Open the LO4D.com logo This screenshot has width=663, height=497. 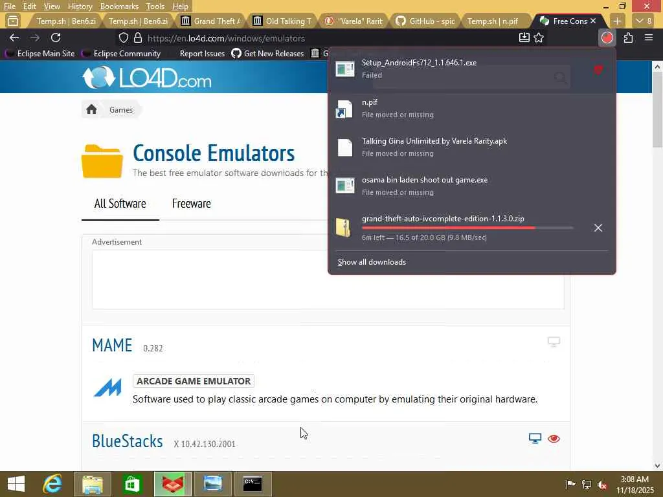[x=147, y=78]
